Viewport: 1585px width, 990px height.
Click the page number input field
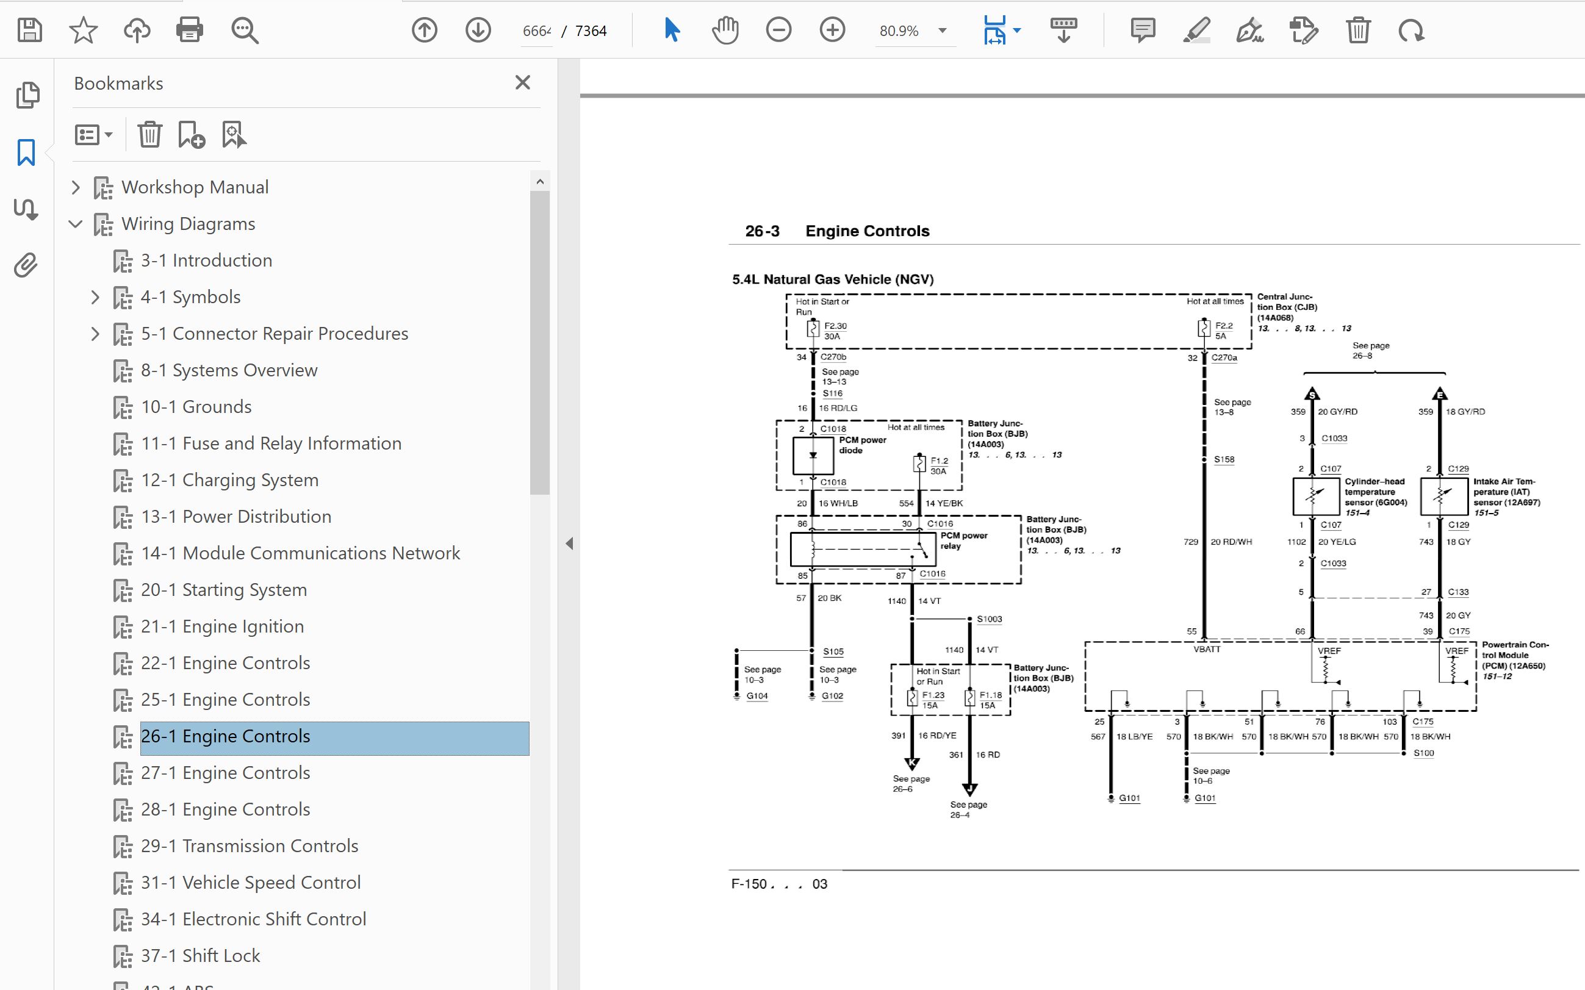click(537, 30)
